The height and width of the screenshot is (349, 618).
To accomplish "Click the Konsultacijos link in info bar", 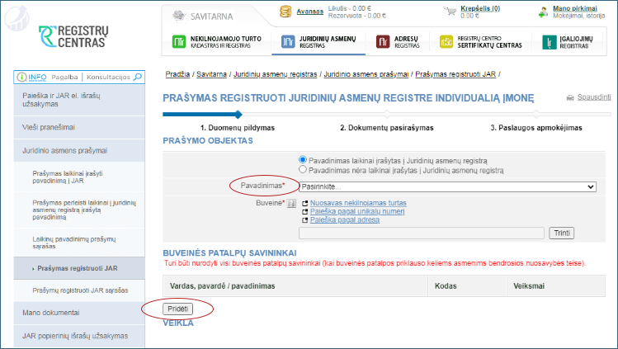I will [108, 78].
